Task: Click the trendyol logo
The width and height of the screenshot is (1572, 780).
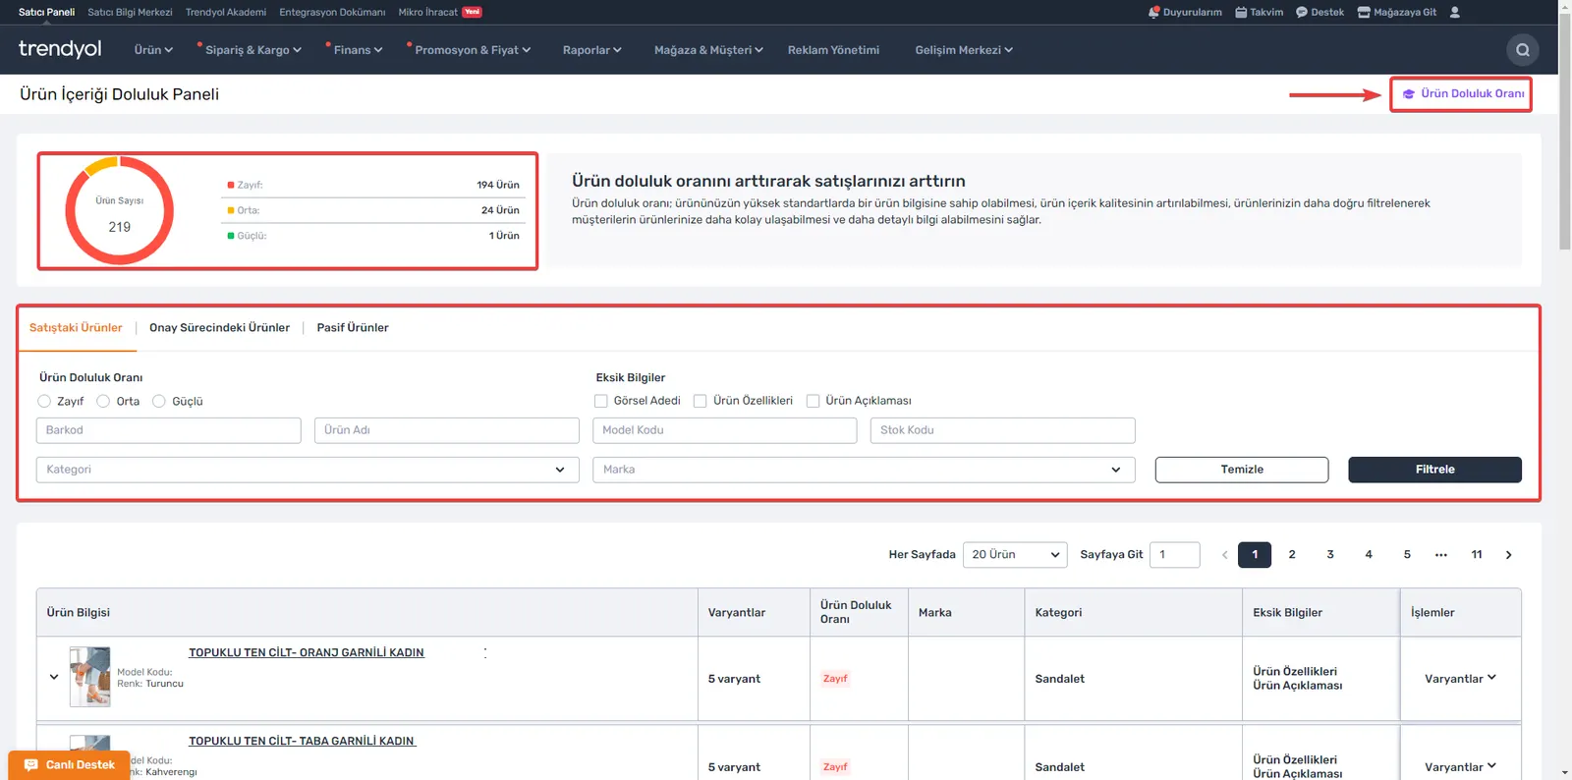Action: pyautogui.click(x=60, y=49)
